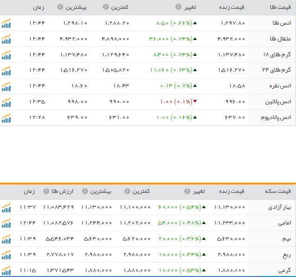
Task: Open chart icon for انس پلاتین row
Action: click(x=6, y=102)
